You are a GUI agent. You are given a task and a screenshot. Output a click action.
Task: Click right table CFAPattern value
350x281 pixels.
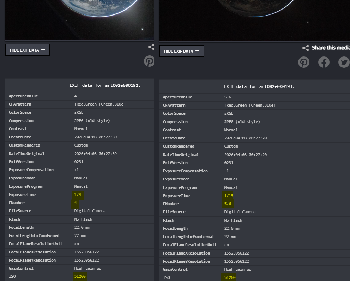click(250, 105)
